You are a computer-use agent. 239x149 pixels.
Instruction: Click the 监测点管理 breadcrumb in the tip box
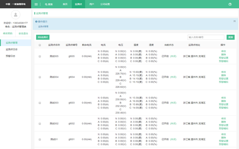pos(43,26)
